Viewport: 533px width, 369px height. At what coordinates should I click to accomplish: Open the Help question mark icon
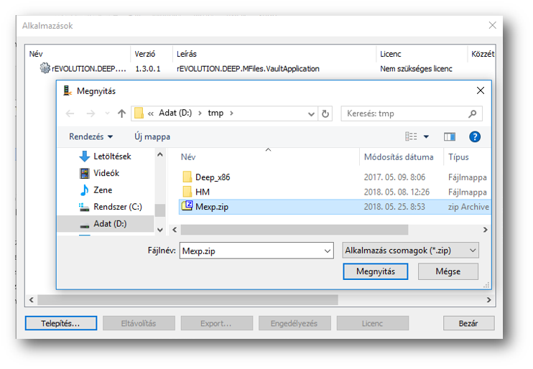click(474, 136)
